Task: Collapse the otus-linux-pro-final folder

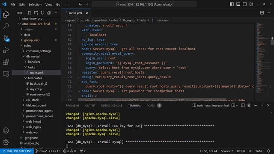Action: pyautogui.click(x=19, y=24)
